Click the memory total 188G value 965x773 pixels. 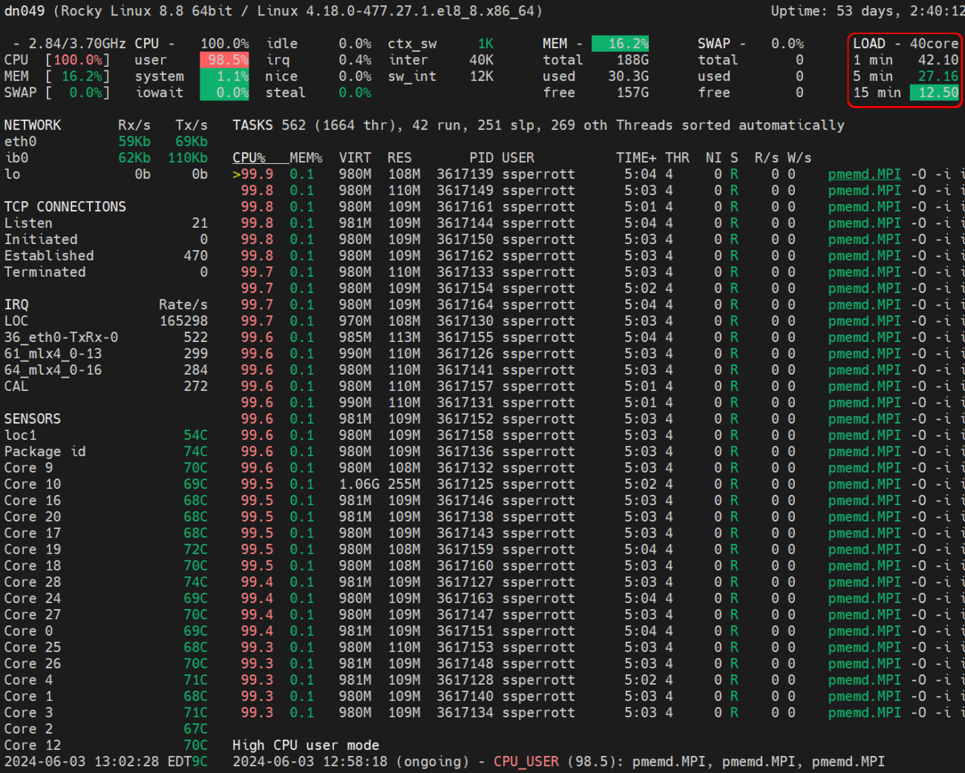click(632, 60)
